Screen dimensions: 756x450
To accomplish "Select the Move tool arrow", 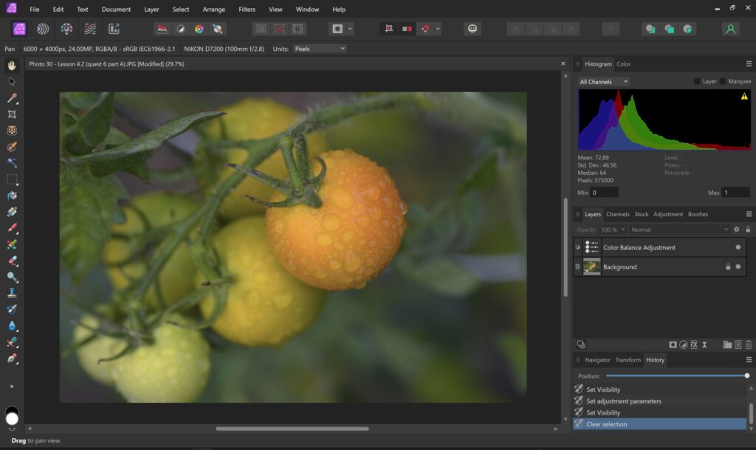I will 12,82.
